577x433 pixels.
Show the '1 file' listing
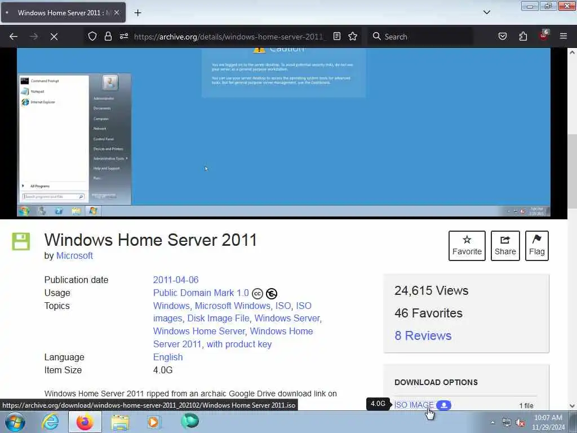[526, 405]
